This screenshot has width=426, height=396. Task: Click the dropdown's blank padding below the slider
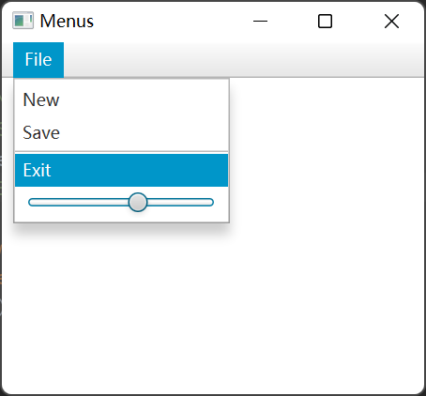(x=121, y=217)
